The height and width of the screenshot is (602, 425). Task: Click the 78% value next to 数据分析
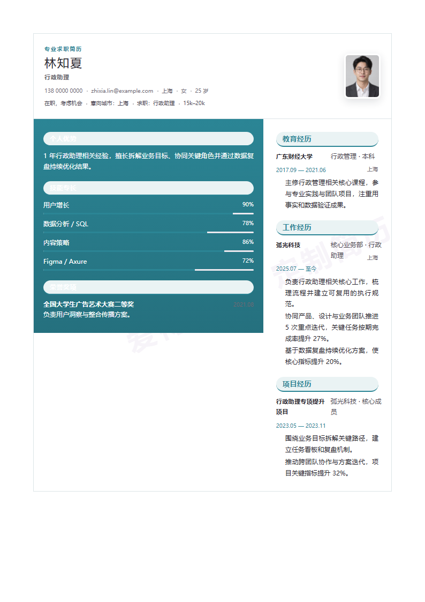[248, 223]
